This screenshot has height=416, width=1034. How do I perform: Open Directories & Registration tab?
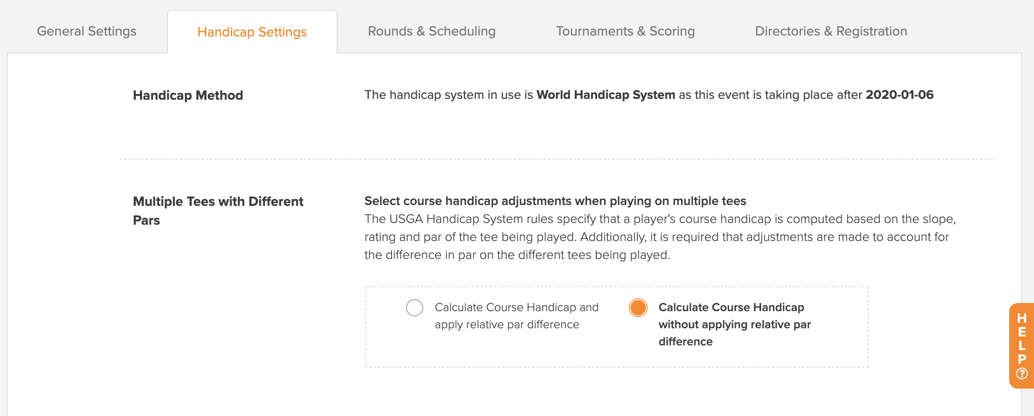[831, 31]
